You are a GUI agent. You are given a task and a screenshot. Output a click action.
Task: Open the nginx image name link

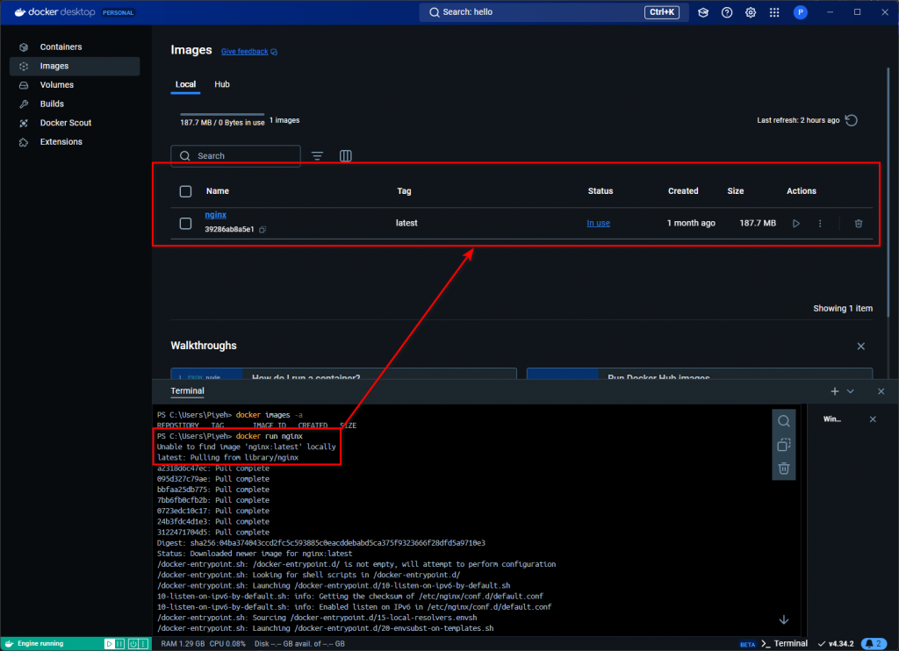click(216, 215)
